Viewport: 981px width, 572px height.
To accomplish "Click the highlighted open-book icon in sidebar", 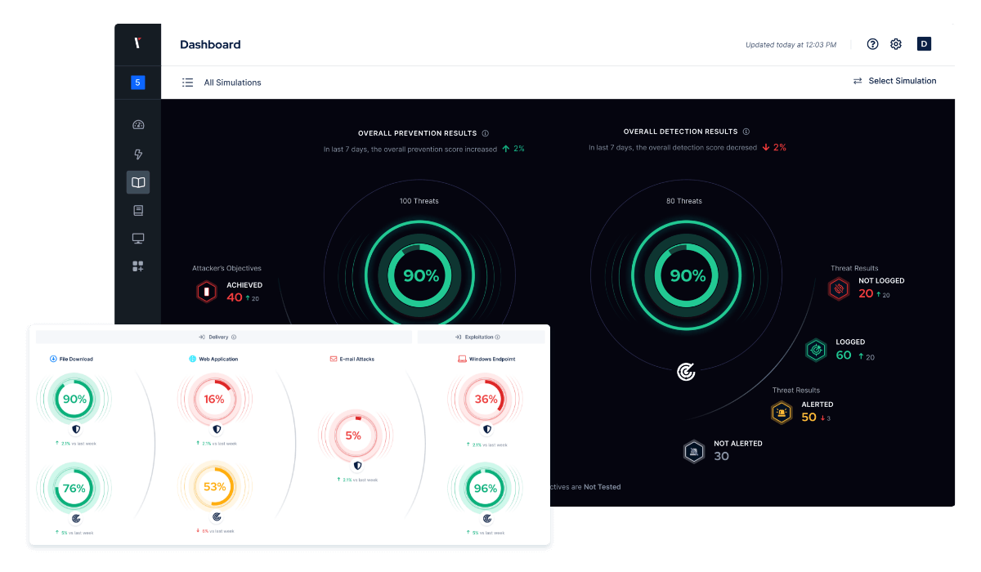I will (x=138, y=181).
